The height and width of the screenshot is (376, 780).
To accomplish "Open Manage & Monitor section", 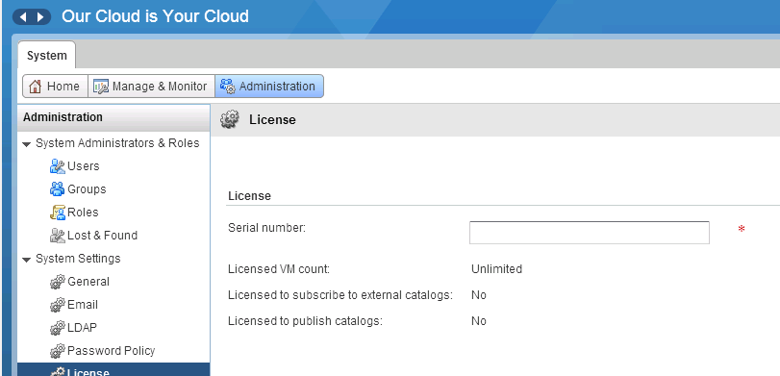I will [x=151, y=86].
